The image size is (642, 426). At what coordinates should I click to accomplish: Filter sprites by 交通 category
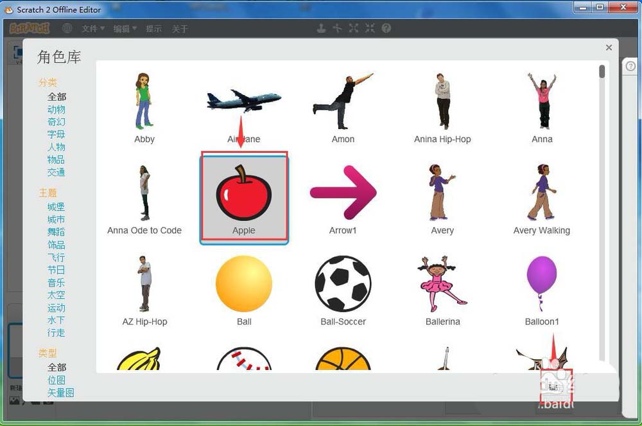tap(56, 172)
